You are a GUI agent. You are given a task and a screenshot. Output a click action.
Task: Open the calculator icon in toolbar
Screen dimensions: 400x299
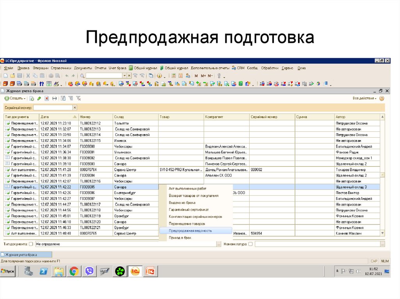[x=174, y=76]
